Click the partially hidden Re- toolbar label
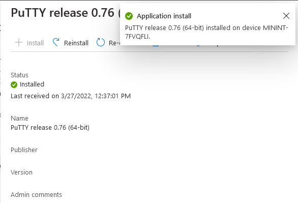Screen dimensions: 298x203 (x=114, y=43)
